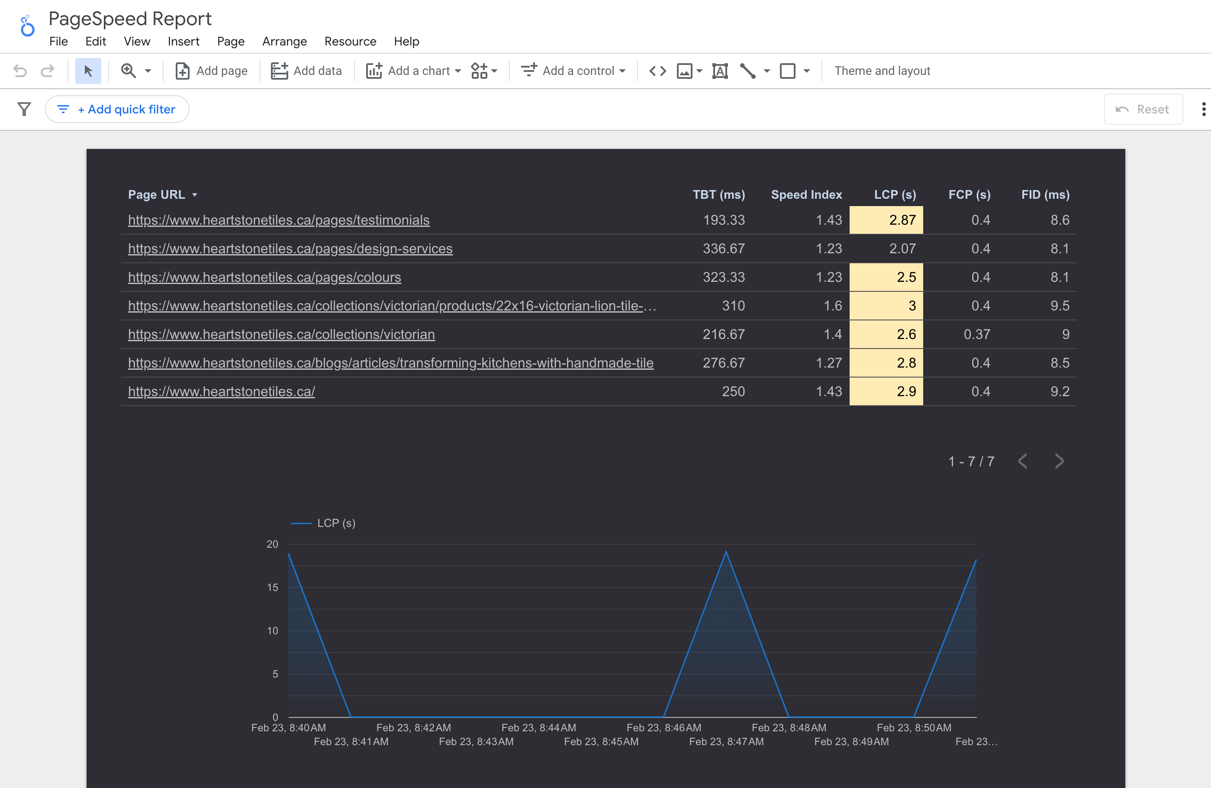The height and width of the screenshot is (788, 1211).
Task: Open the Add a control dropdown
Action: point(573,71)
